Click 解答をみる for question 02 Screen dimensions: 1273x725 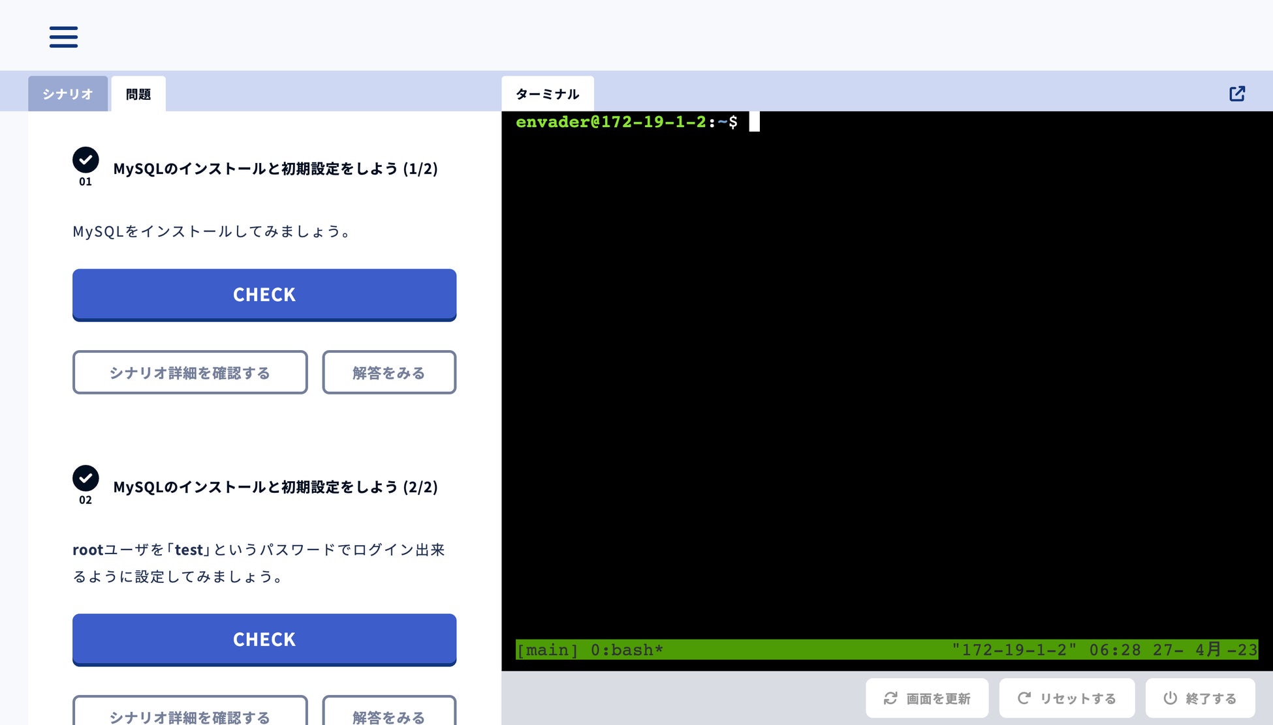[389, 714]
